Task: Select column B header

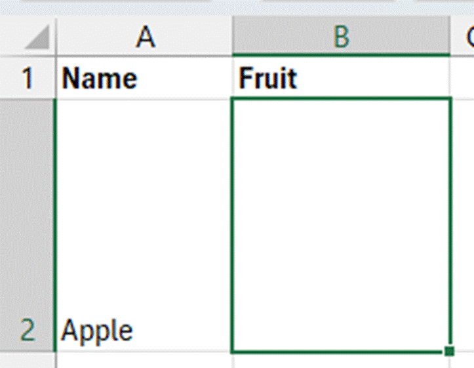Action: (x=341, y=37)
